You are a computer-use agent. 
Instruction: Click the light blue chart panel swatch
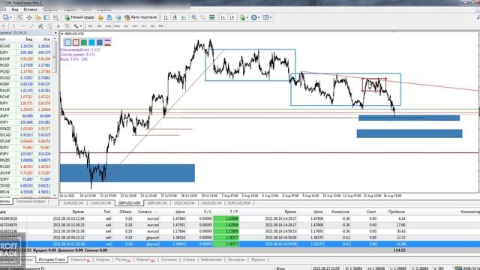68,43
